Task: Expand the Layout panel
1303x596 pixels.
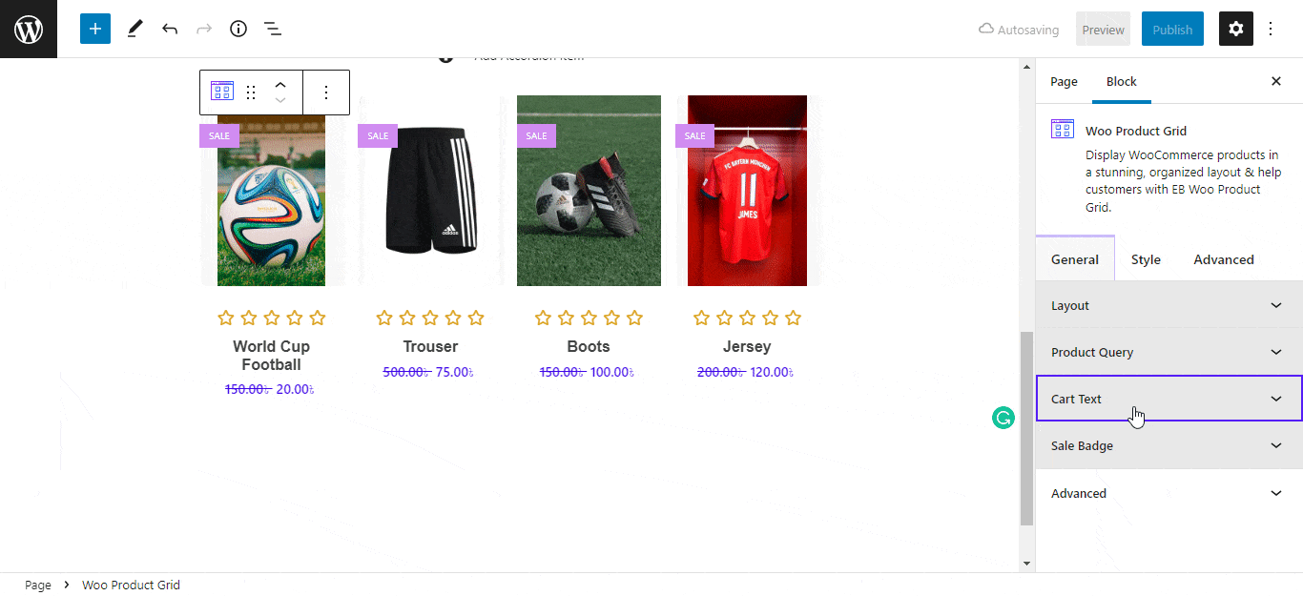Action: click(x=1169, y=305)
